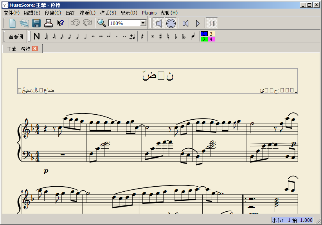Viewport: 322px width, 225px height.
Task: Activate the What's This help pointer
Action: (61, 23)
